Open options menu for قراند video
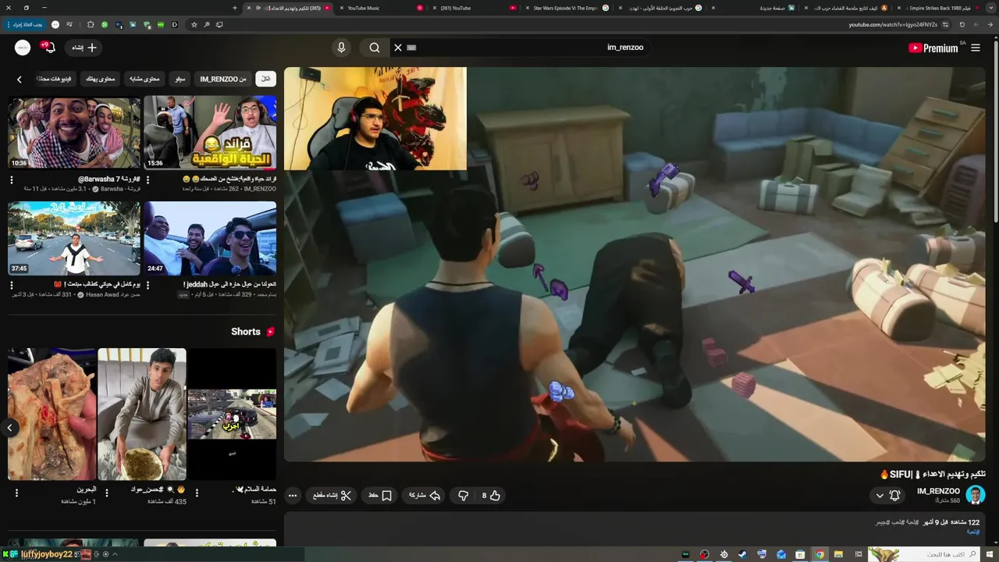The width and height of the screenshot is (999, 562). (148, 180)
